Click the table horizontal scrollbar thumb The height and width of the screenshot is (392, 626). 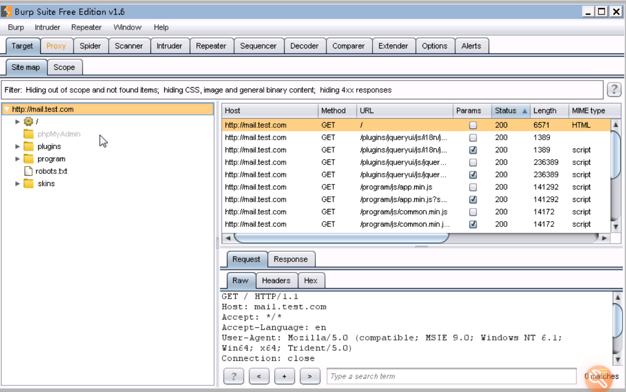[341, 238]
